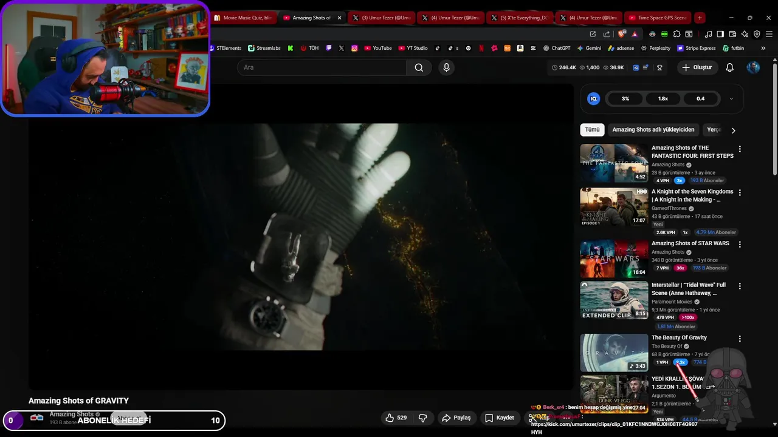Open Brave Shields lion icon
The image size is (778, 437).
coord(621,34)
